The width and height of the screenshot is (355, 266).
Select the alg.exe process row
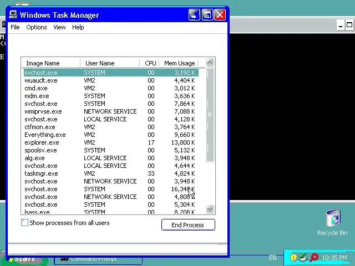click(111, 158)
